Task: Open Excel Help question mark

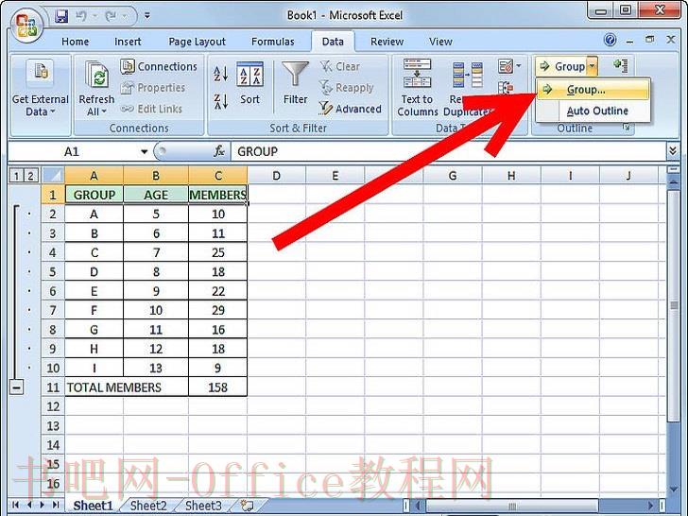Action: point(610,40)
